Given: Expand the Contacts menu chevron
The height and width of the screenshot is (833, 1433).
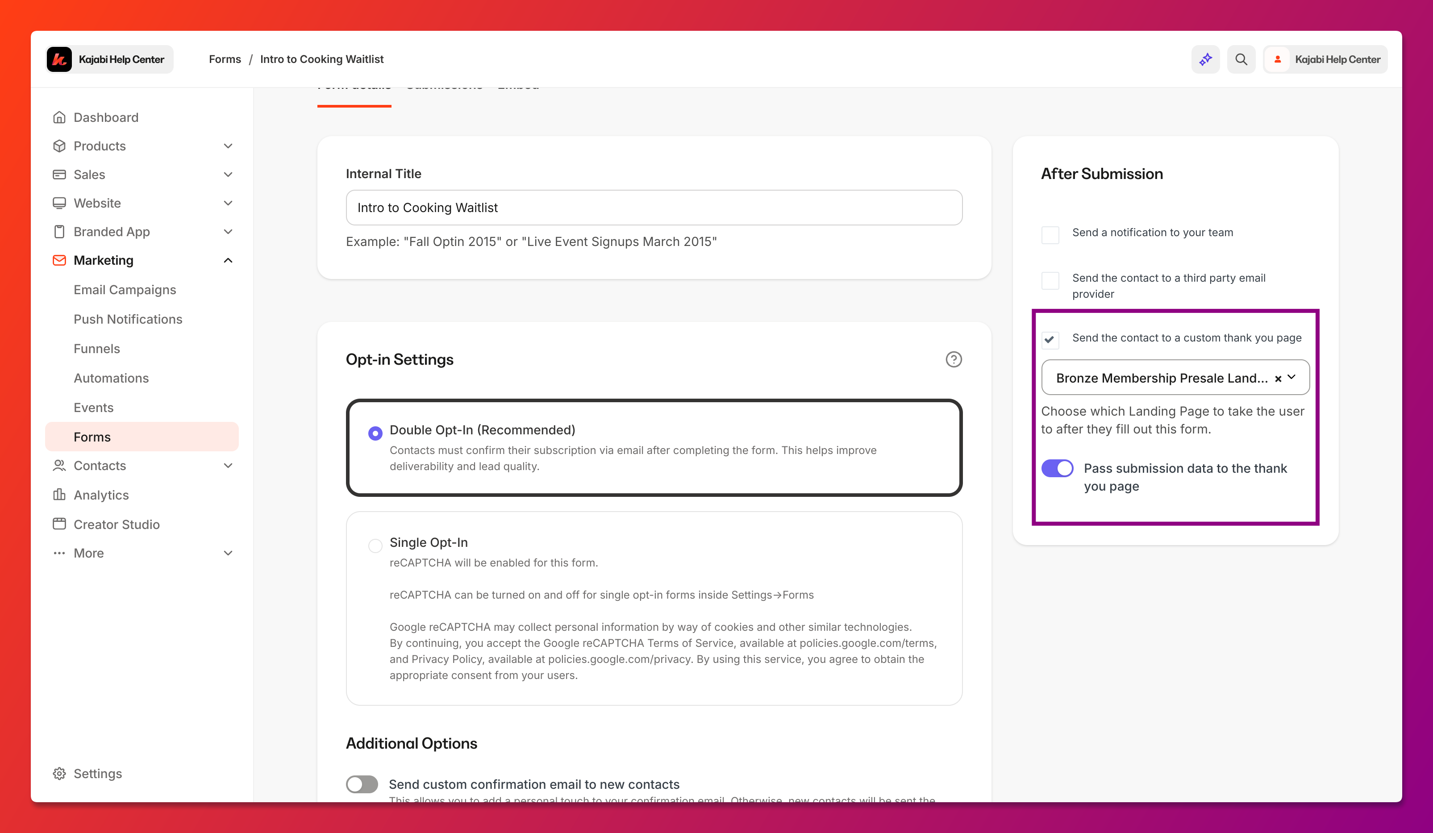Looking at the screenshot, I should click(228, 465).
